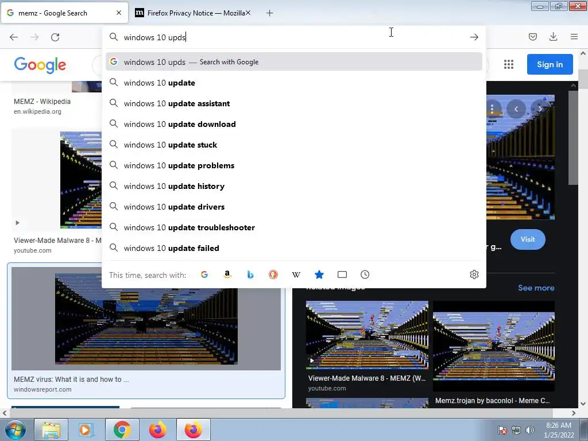The width and height of the screenshot is (588, 441).
Task: Search open tabs using the tabs icon
Action: pos(342,275)
